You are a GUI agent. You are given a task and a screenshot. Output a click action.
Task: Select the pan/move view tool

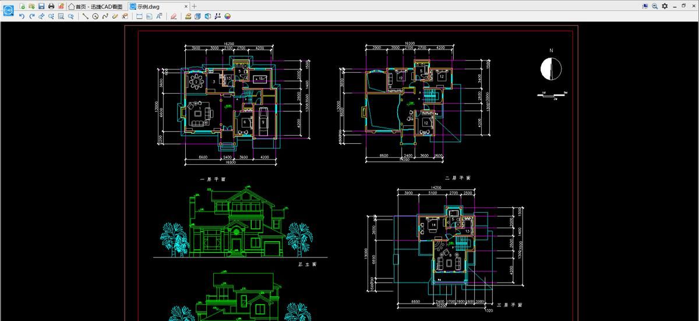point(41,16)
